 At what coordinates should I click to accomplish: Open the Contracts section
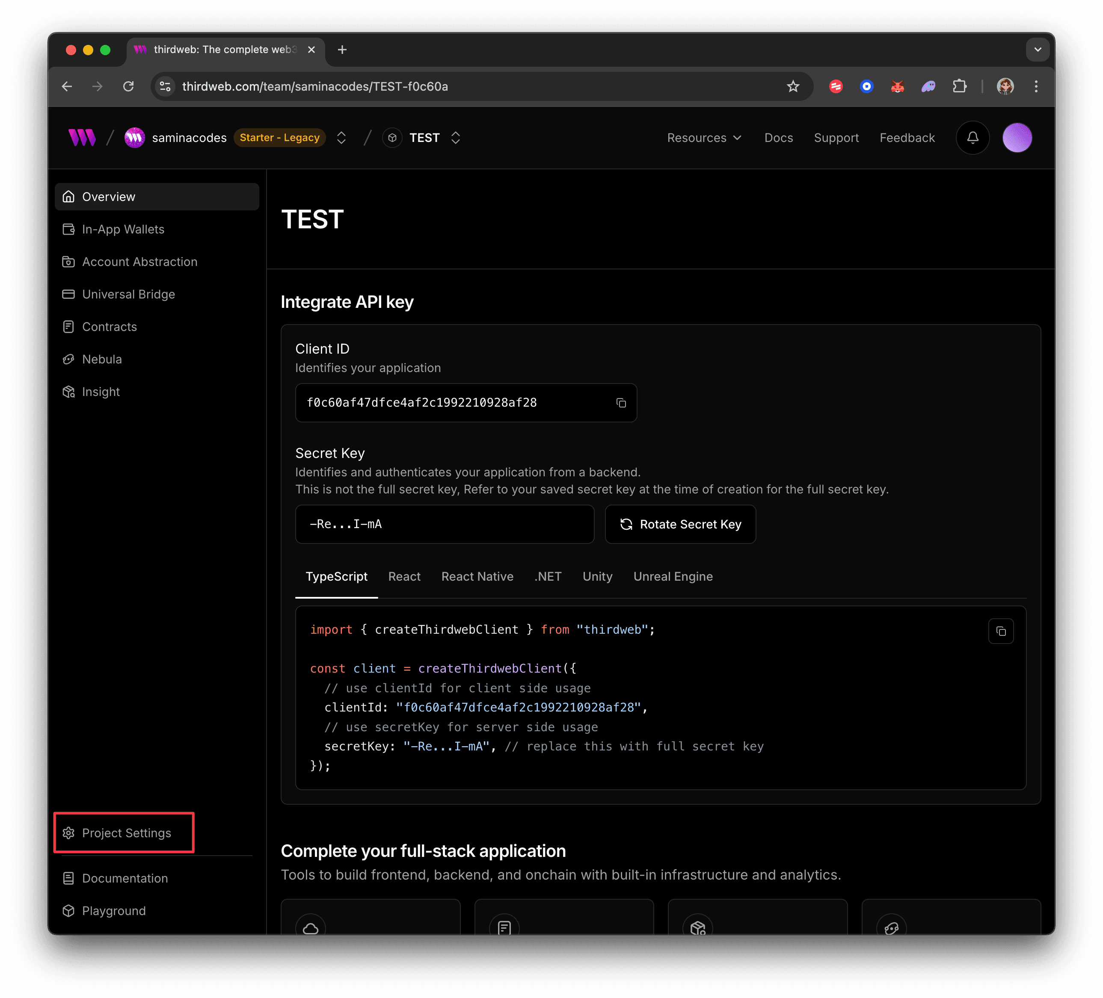(x=110, y=327)
